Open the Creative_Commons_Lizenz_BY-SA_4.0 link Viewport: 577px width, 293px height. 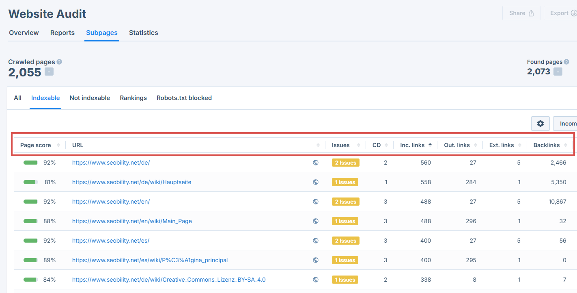tap(169, 280)
